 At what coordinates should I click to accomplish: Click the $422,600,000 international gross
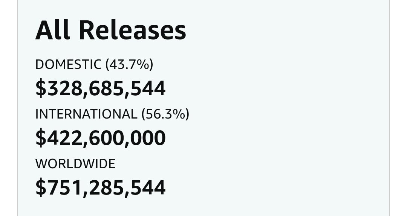[101, 138]
